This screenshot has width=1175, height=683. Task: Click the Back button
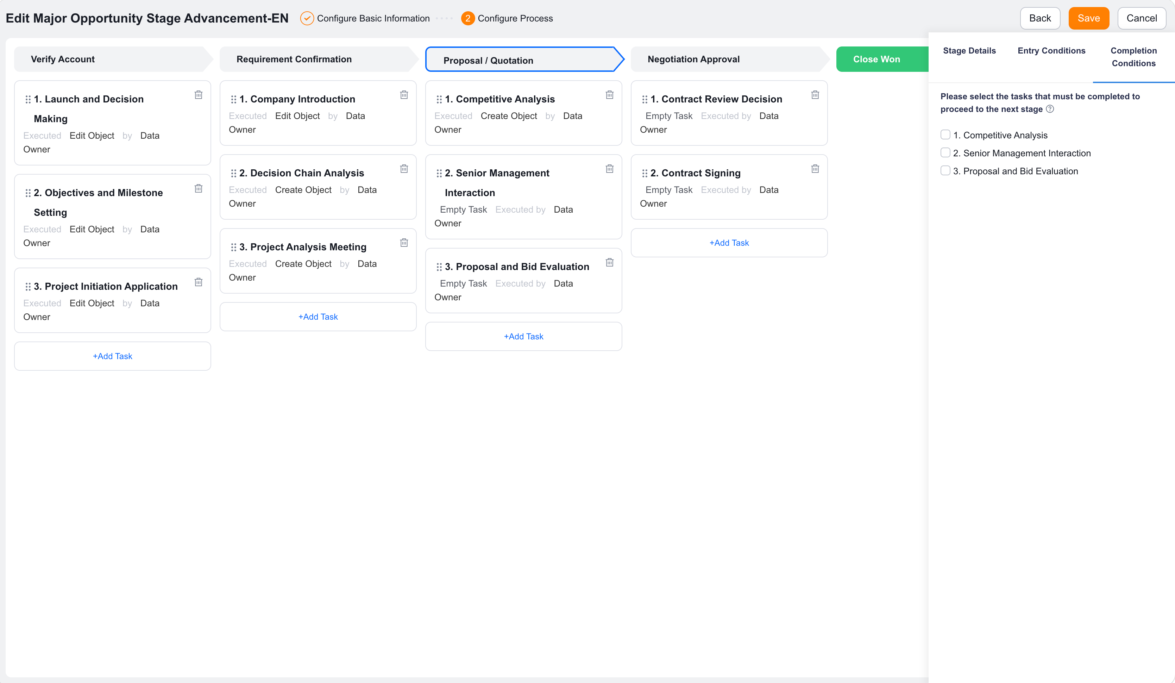[1040, 18]
